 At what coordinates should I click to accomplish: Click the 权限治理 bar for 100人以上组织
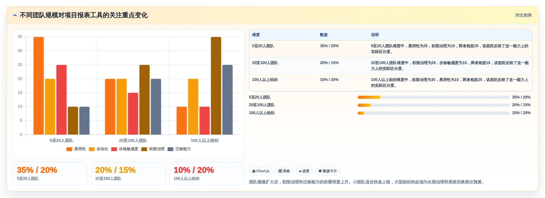point(216,86)
